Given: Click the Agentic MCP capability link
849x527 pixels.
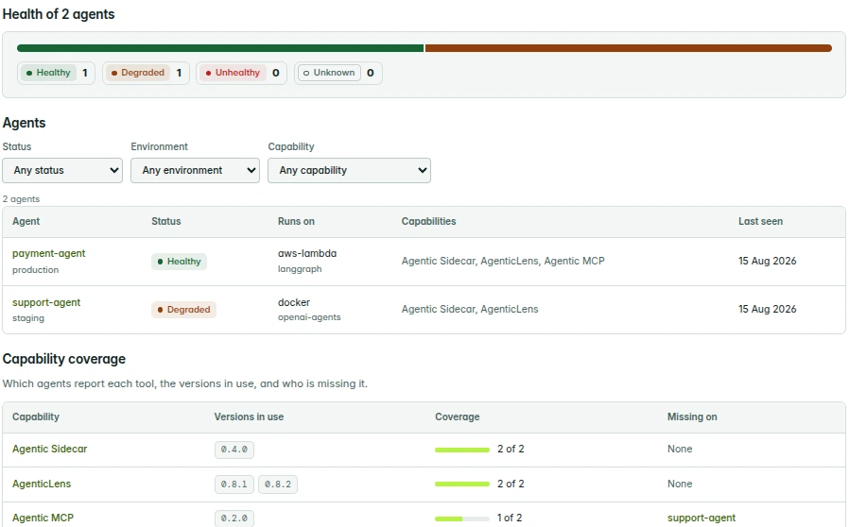Looking at the screenshot, I should pyautogui.click(x=43, y=518).
